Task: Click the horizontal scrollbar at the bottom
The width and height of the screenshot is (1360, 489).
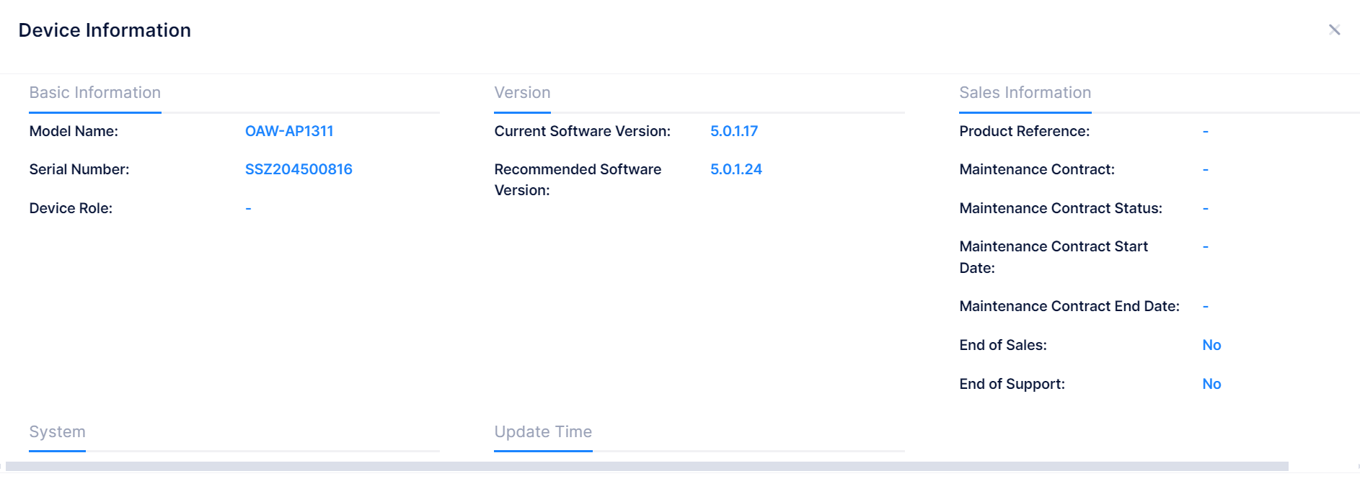Action: [x=647, y=466]
